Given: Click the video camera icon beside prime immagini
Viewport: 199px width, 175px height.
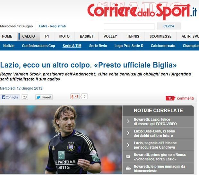Looking at the screenshot, I should (x=128, y=168).
